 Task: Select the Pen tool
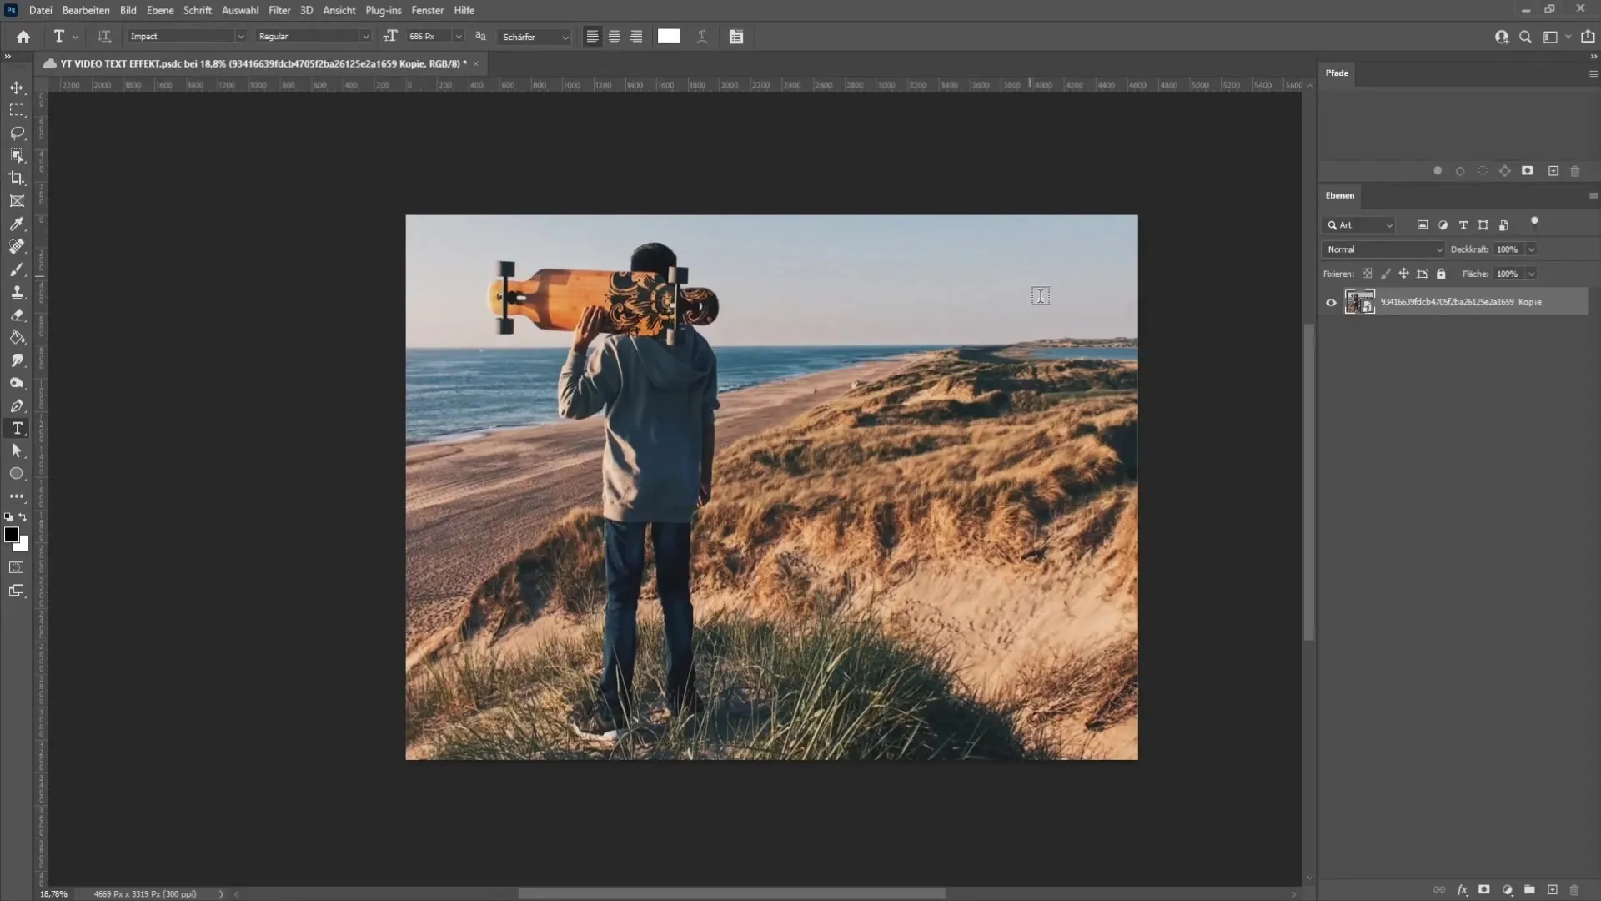[x=17, y=405]
